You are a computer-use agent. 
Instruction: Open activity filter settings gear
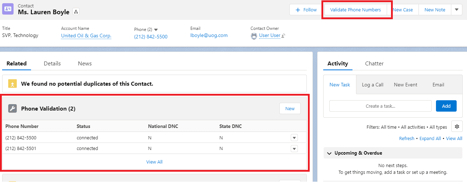pos(457,127)
